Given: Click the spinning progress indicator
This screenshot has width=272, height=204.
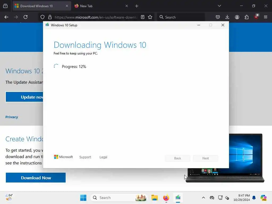Looking at the screenshot, I should 56,66.
